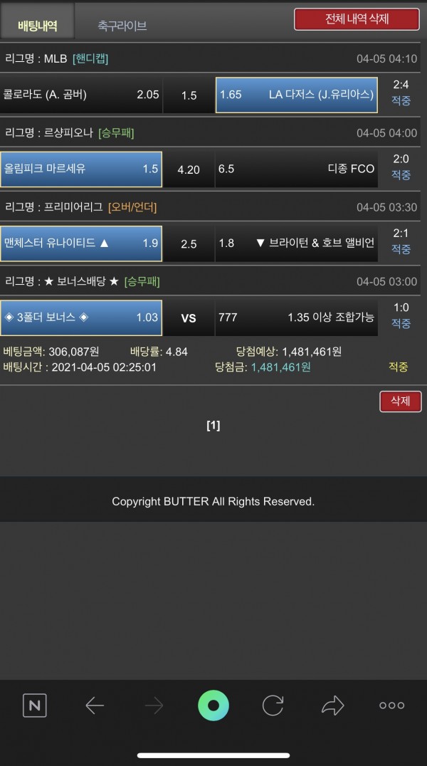Viewport: 427px width, 766px height.
Task: Delete this bet with the 삭제 button
Action: click(x=400, y=401)
